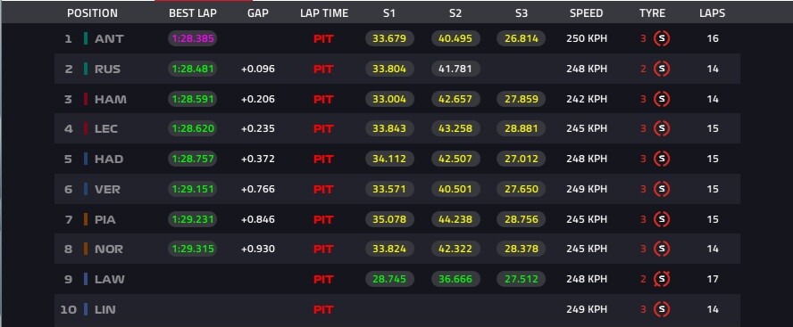Select ANT's purple 1:28.385 best lap

point(193,38)
